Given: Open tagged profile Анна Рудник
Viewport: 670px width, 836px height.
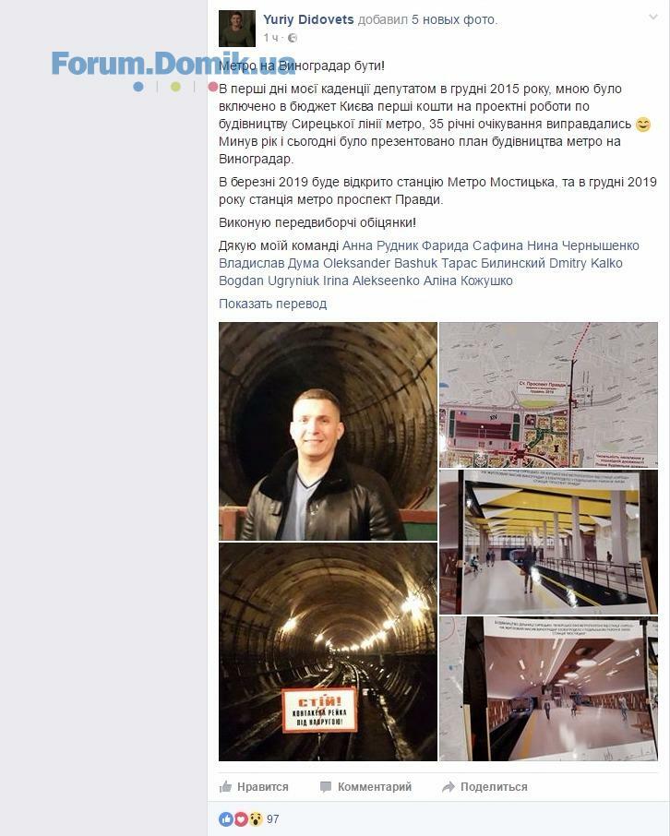Looking at the screenshot, I should tap(380, 245).
